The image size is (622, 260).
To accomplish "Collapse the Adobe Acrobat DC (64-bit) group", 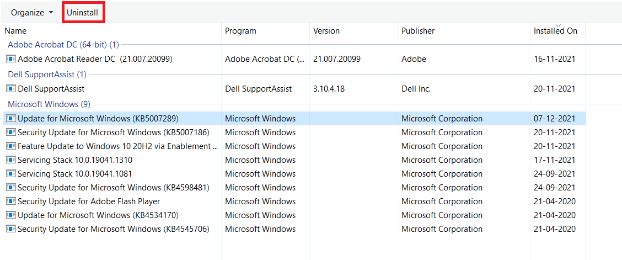I will (x=63, y=44).
